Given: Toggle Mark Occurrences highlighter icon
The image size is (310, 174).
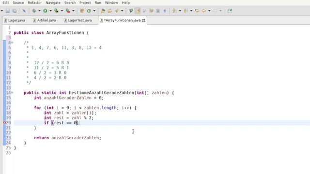Looking at the screenshot, I should (x=138, y=11).
